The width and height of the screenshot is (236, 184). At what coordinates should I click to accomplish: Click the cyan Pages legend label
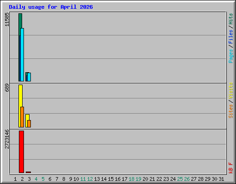pyautogui.click(x=231, y=56)
